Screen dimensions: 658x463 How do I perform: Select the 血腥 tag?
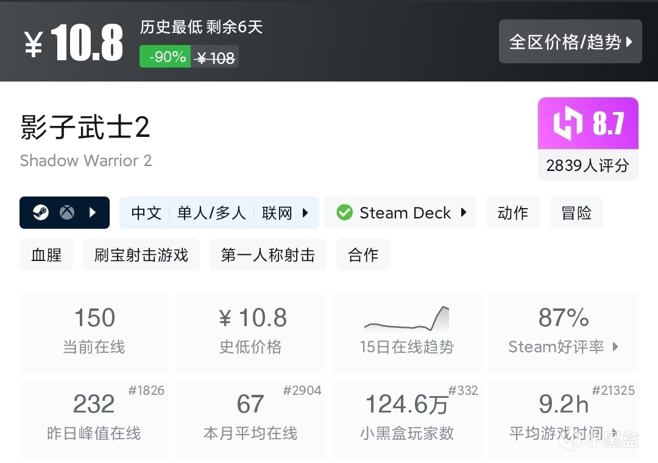click(46, 254)
